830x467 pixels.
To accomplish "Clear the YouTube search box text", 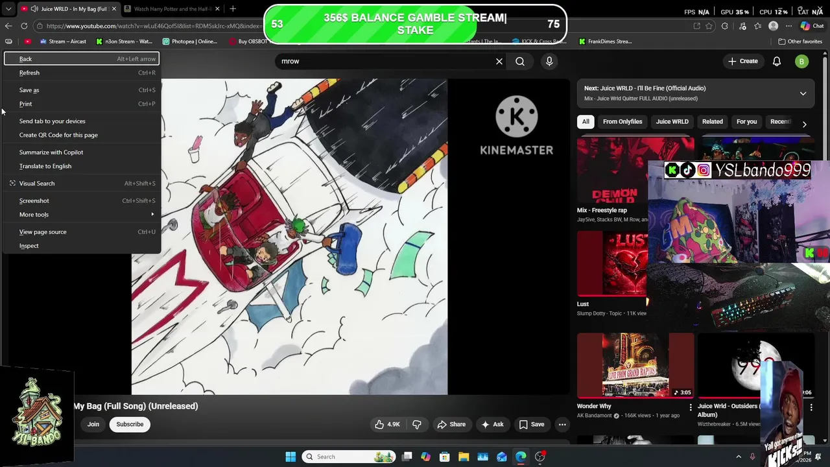I will pos(499,61).
